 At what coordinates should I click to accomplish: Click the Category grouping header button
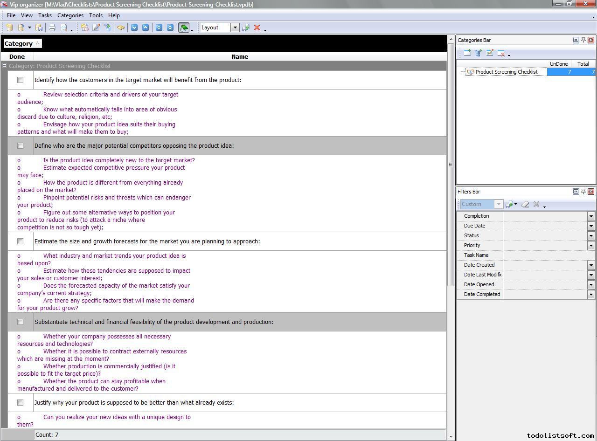coord(22,43)
